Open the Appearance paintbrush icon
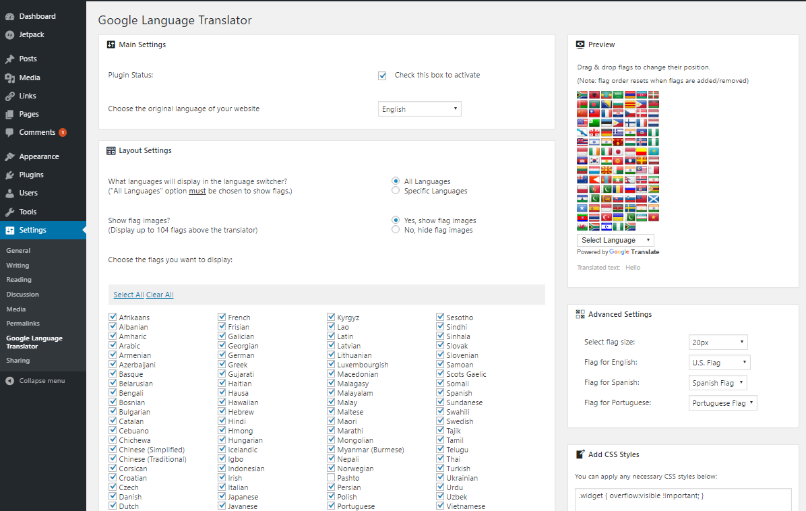The image size is (806, 511). coord(9,156)
